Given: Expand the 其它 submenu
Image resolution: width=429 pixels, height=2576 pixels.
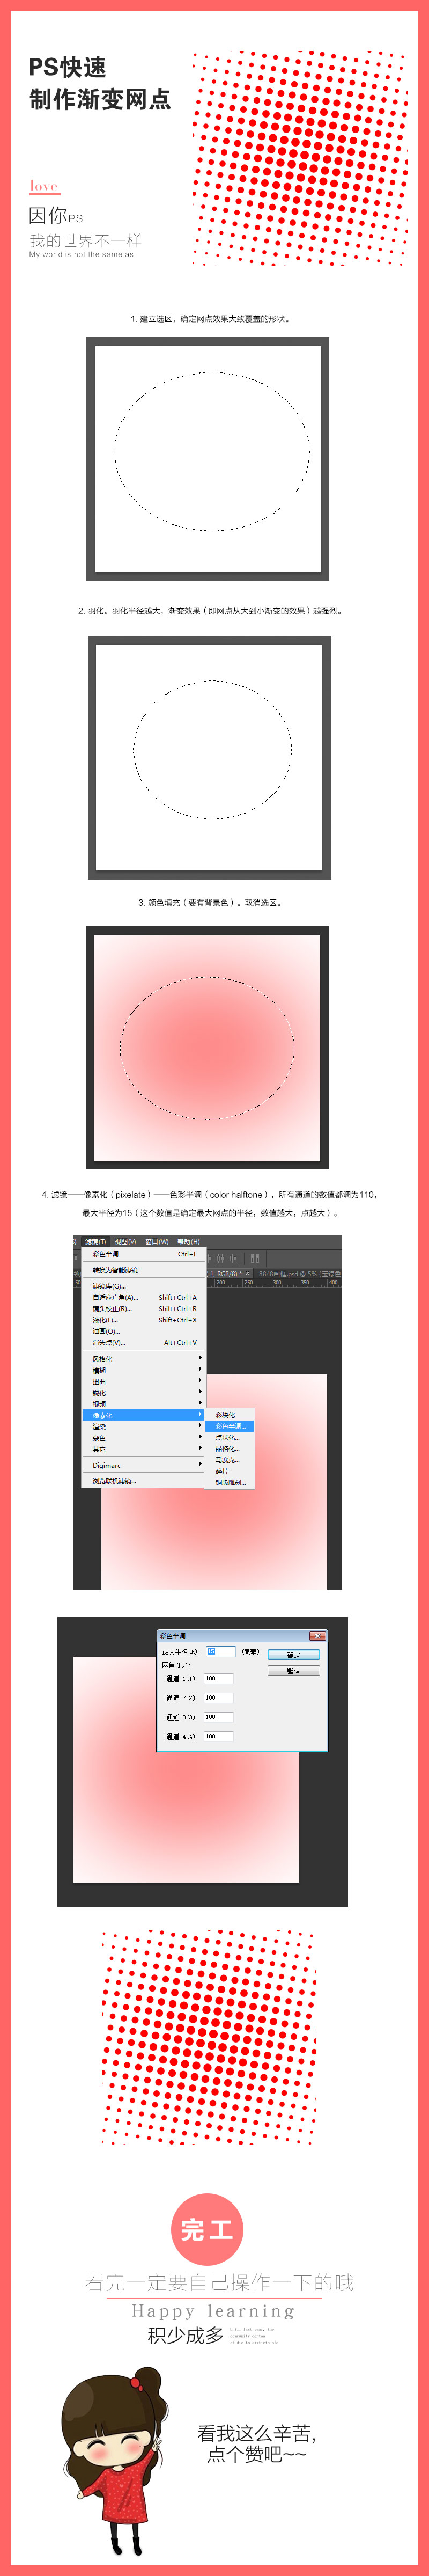Looking at the screenshot, I should coord(143,1449).
